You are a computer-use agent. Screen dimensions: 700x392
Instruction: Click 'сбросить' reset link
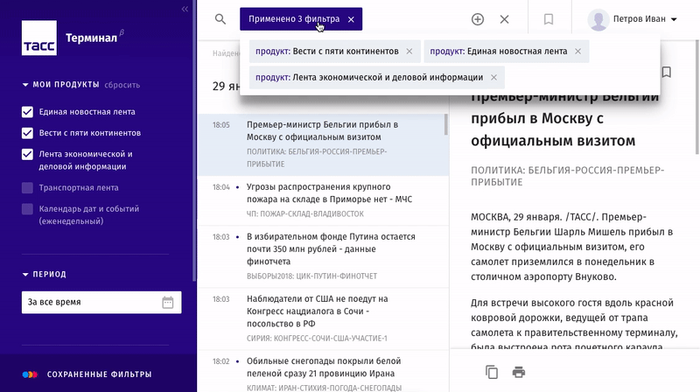pyautogui.click(x=122, y=85)
